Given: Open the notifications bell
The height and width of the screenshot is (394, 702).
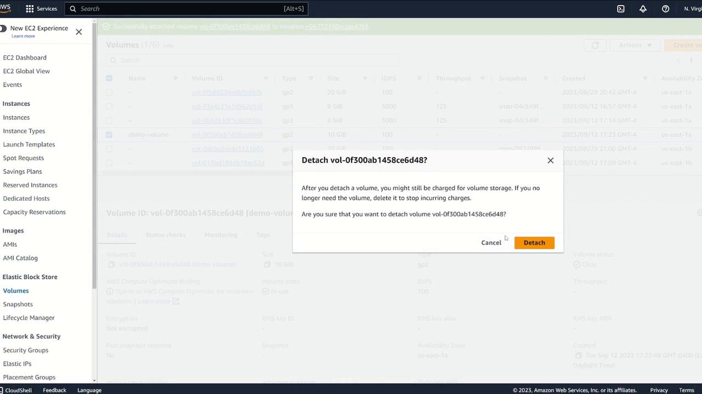Looking at the screenshot, I should click(643, 9).
